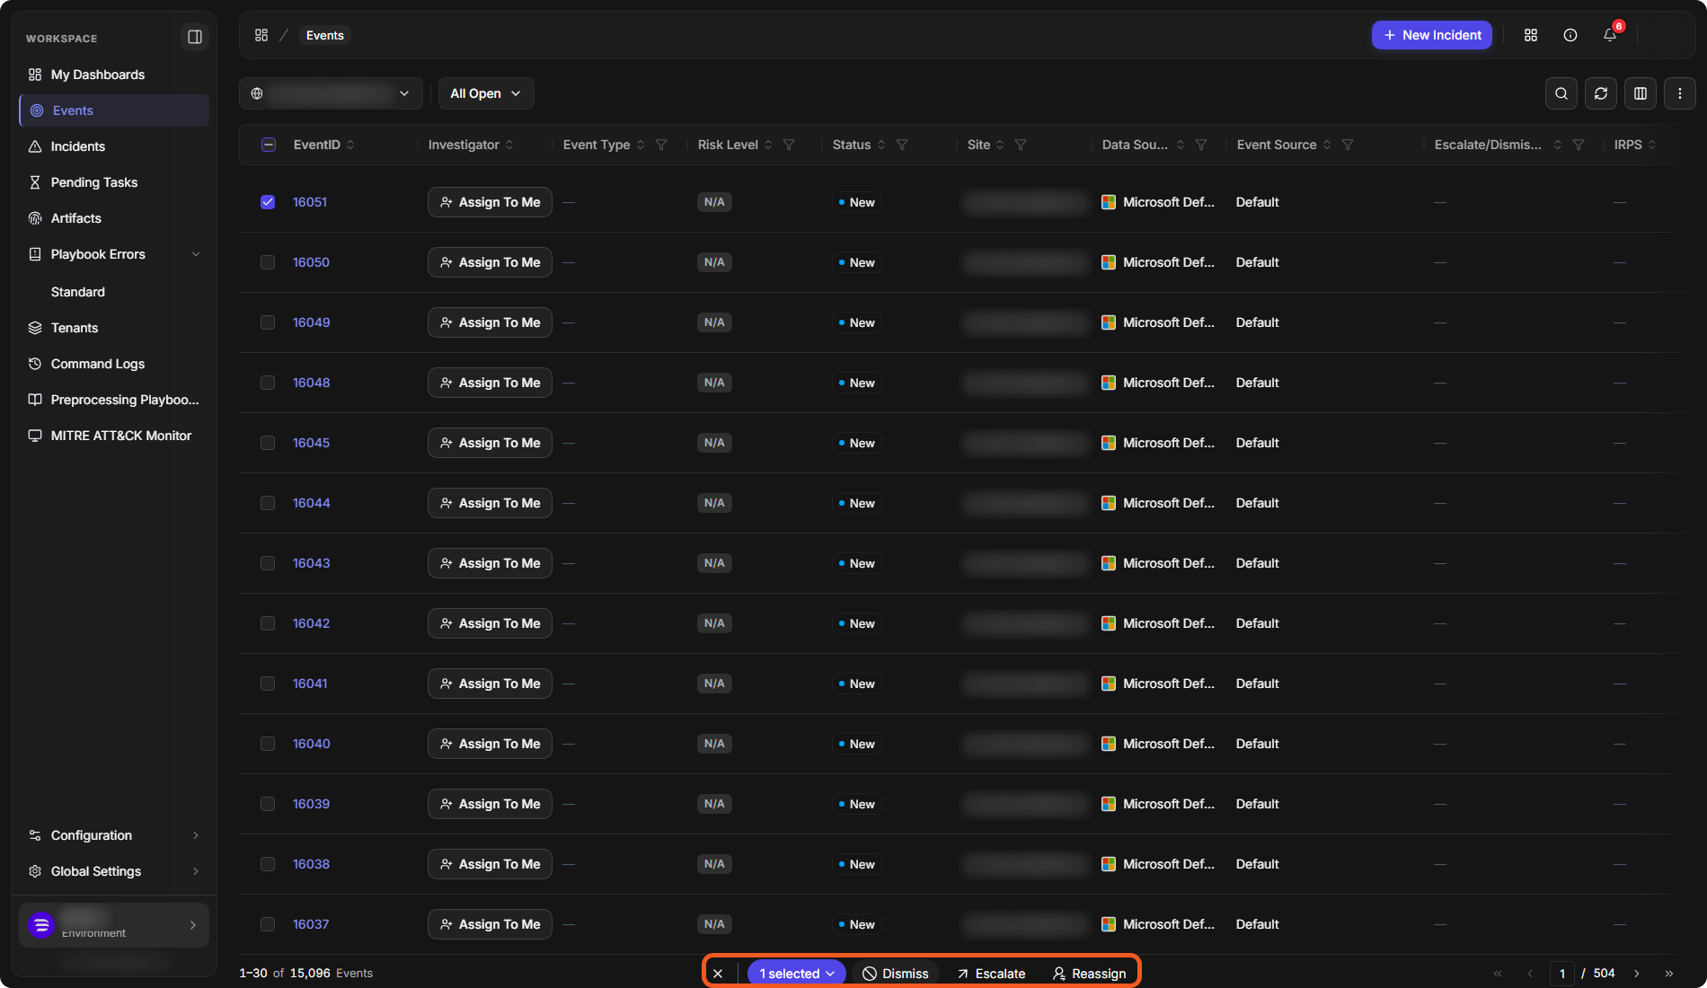Click the breadcrumb home grid icon

[x=261, y=35]
